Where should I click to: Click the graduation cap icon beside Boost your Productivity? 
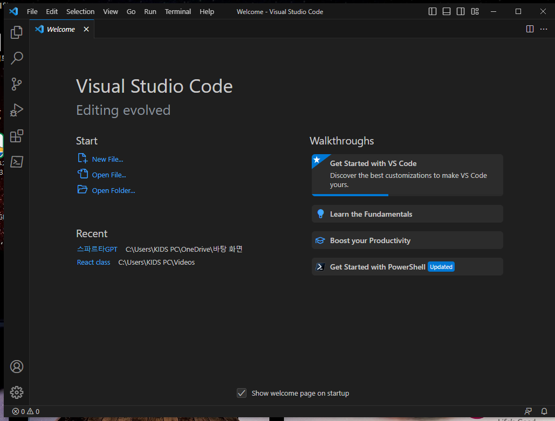(320, 240)
